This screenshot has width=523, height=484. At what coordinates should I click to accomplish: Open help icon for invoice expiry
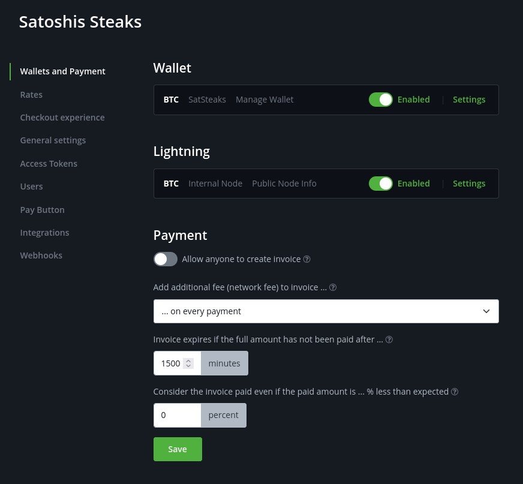click(389, 339)
